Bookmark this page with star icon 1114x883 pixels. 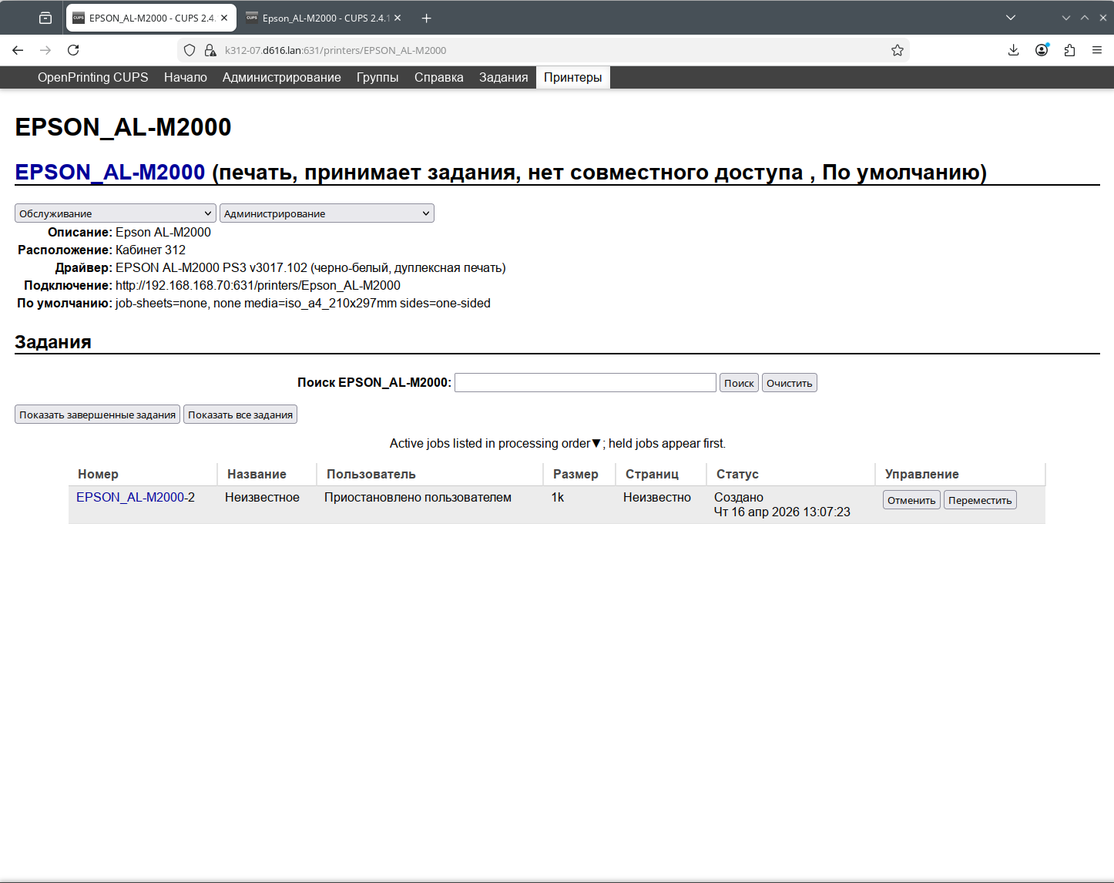coord(897,50)
